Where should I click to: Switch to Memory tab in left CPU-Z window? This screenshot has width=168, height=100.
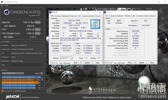[x=73, y=16]
